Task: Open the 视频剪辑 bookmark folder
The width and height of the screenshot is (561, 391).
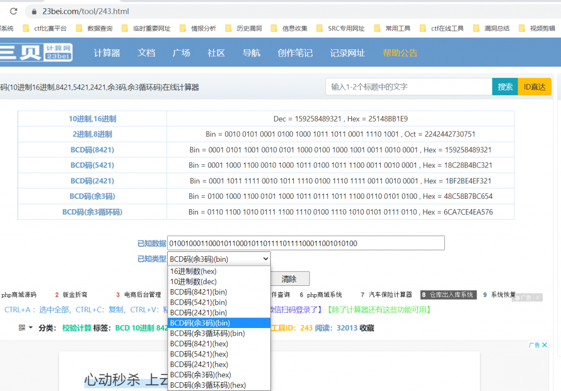Action: click(x=537, y=28)
